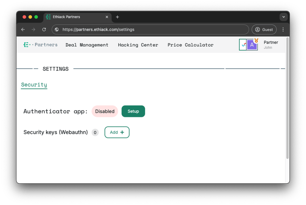Open Price Calculator
The width and height of the screenshot is (306, 205).
click(190, 45)
